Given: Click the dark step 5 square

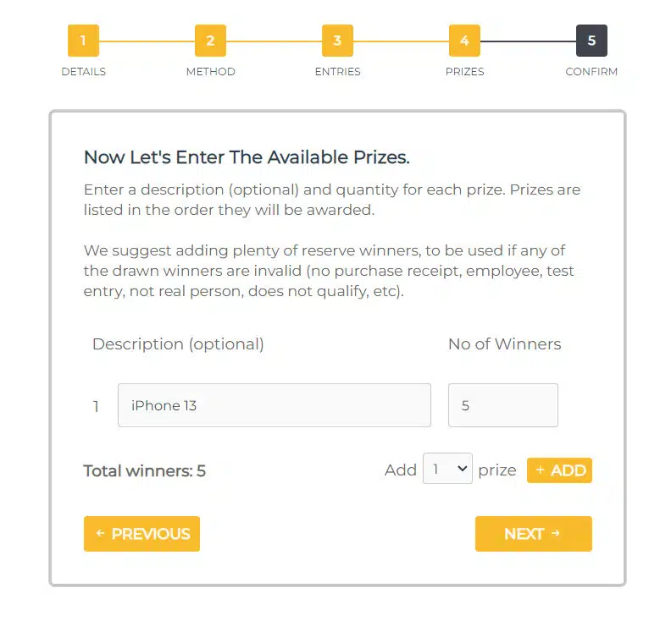Looking at the screenshot, I should [591, 41].
